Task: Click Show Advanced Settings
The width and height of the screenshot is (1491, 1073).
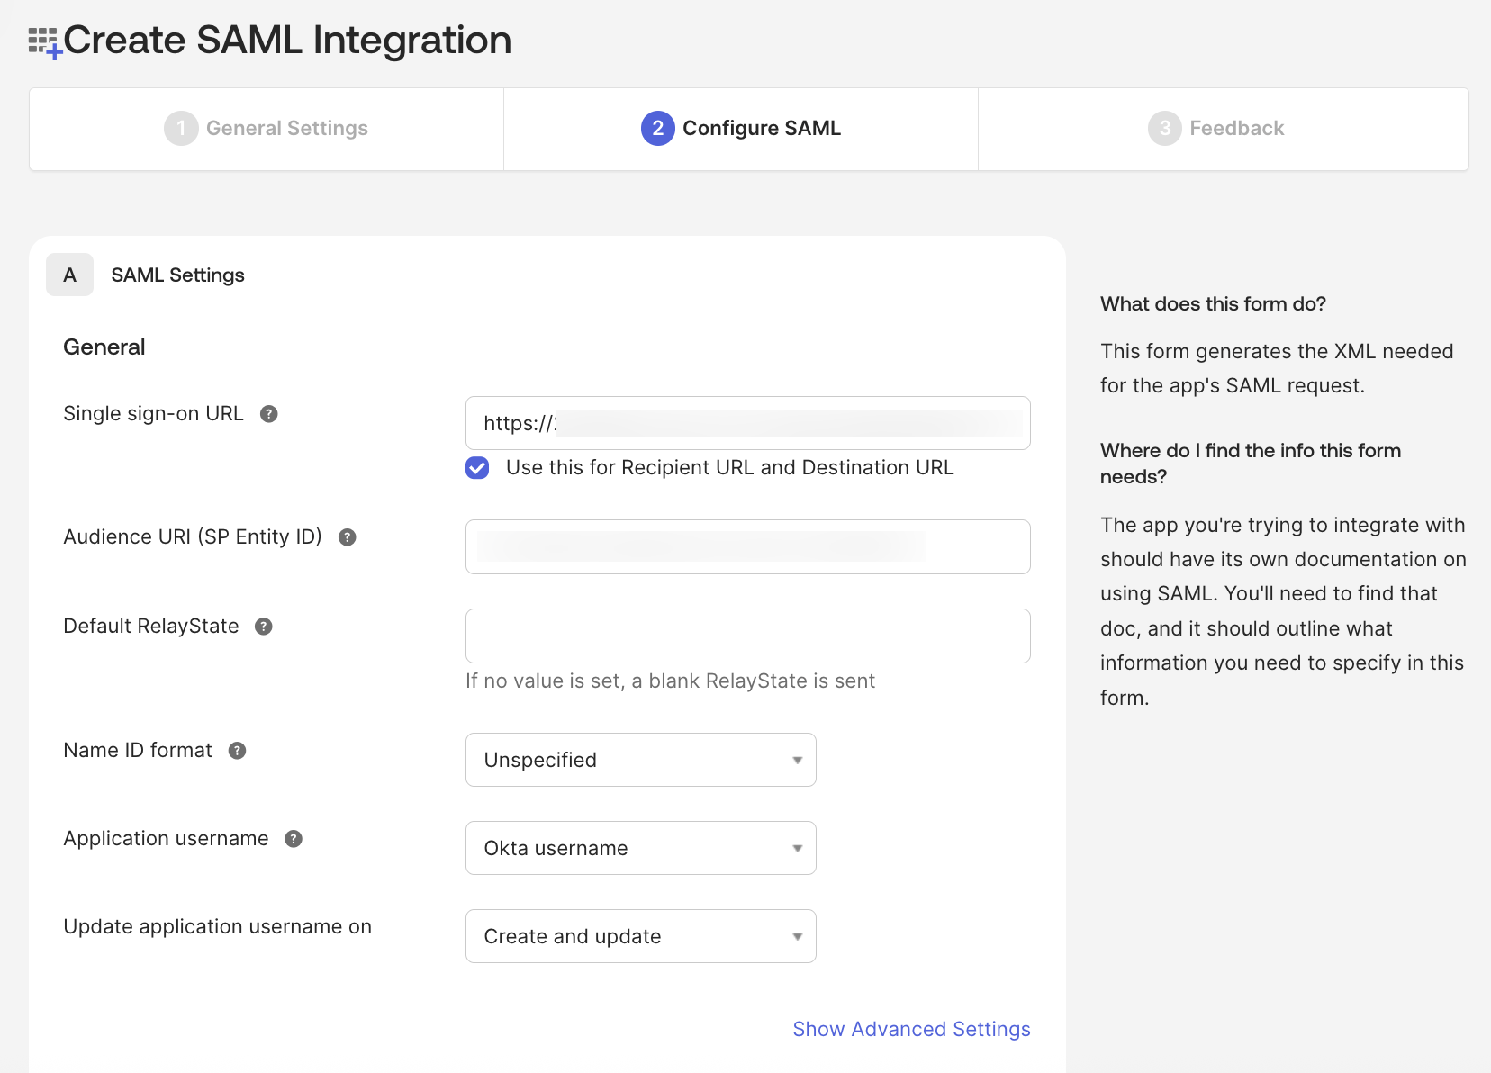Action: (911, 1029)
